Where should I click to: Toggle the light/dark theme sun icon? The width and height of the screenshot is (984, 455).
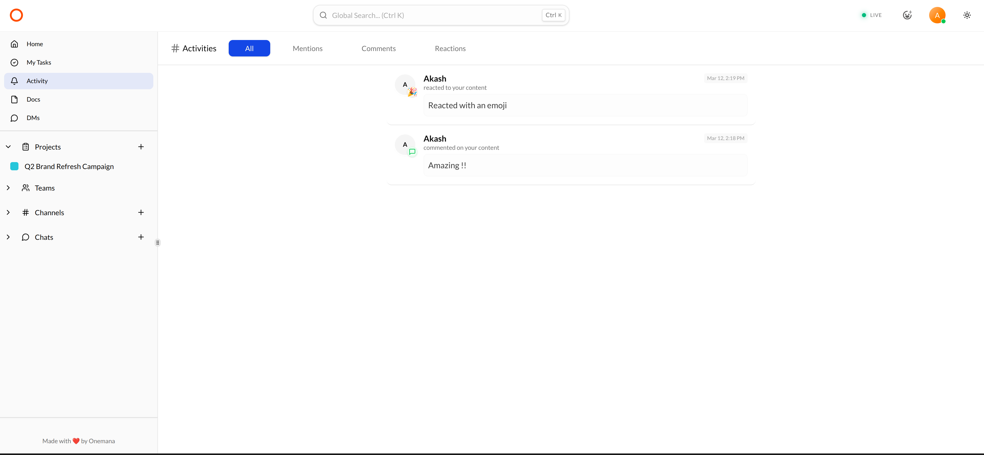click(x=967, y=15)
